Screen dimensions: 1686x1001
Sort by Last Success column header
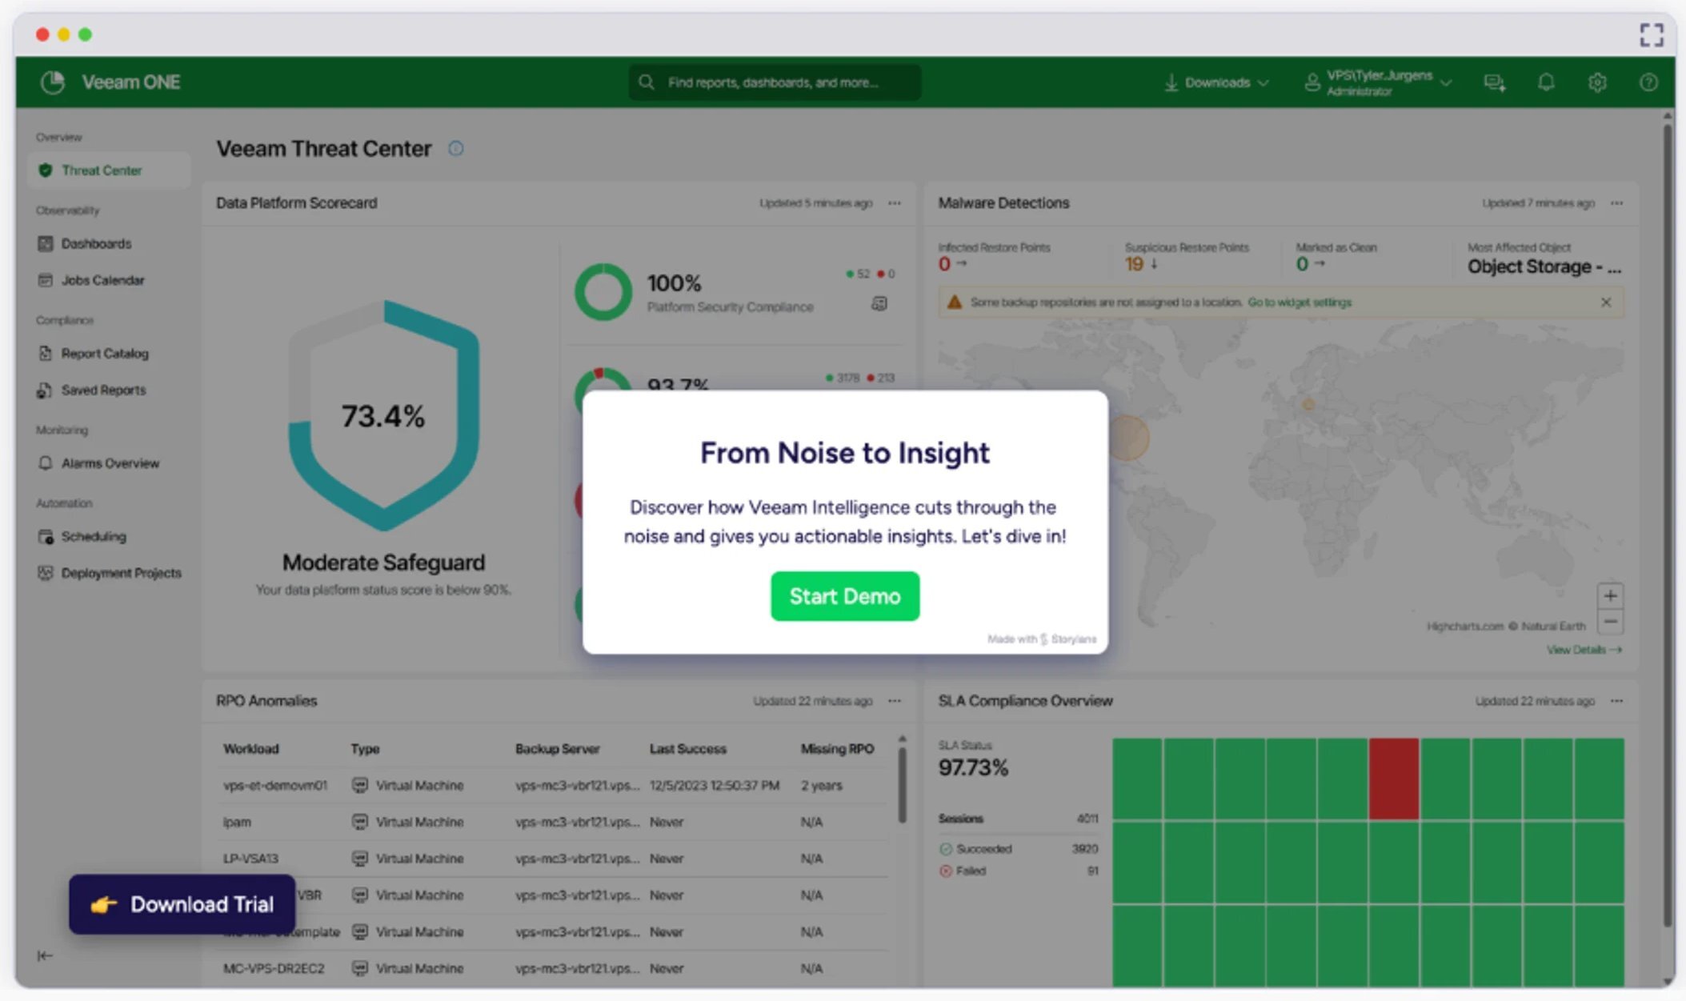point(688,749)
